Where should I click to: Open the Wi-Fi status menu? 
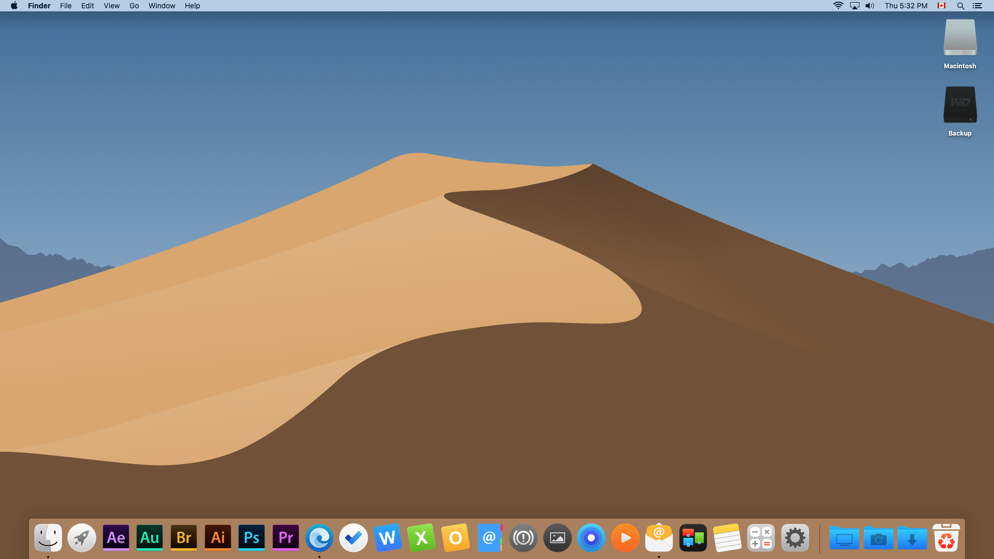click(x=838, y=6)
